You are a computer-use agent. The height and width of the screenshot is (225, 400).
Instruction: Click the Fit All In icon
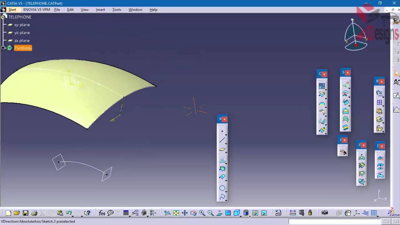point(176,213)
